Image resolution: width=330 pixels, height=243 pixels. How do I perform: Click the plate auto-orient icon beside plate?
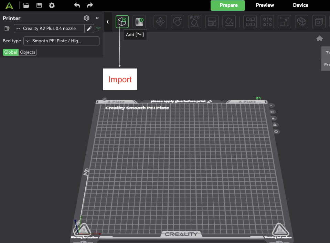[274, 118]
